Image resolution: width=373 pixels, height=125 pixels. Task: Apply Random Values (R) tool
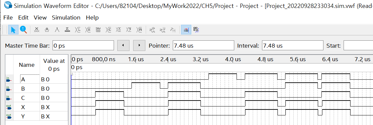(139, 30)
